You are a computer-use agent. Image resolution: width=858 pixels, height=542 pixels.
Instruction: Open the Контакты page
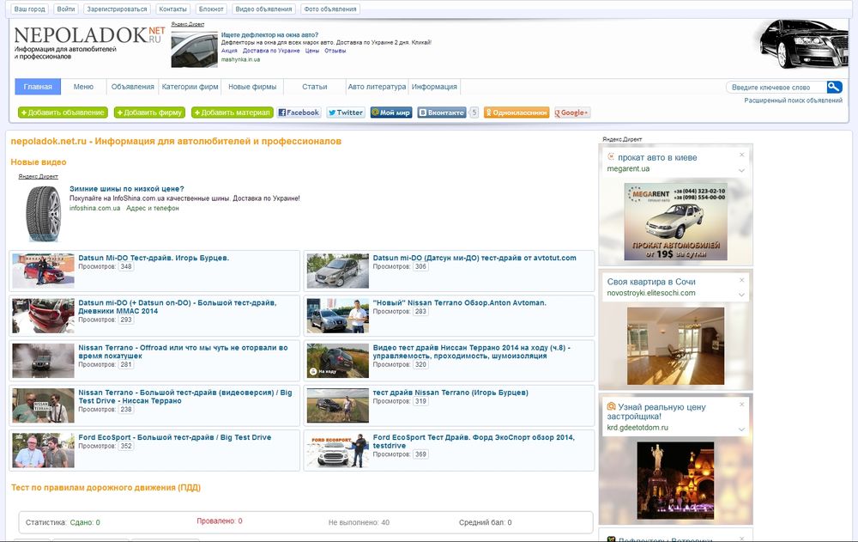(x=173, y=9)
